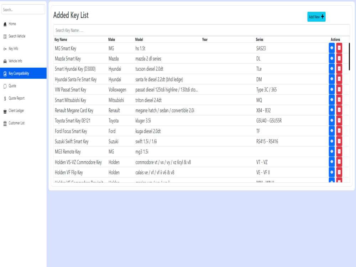The height and width of the screenshot is (267, 356).
Task: Click the blue edit icon for MG Smart Key
Action: 331,48
